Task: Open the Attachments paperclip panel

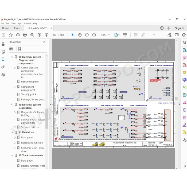Action: [x=3, y=67]
